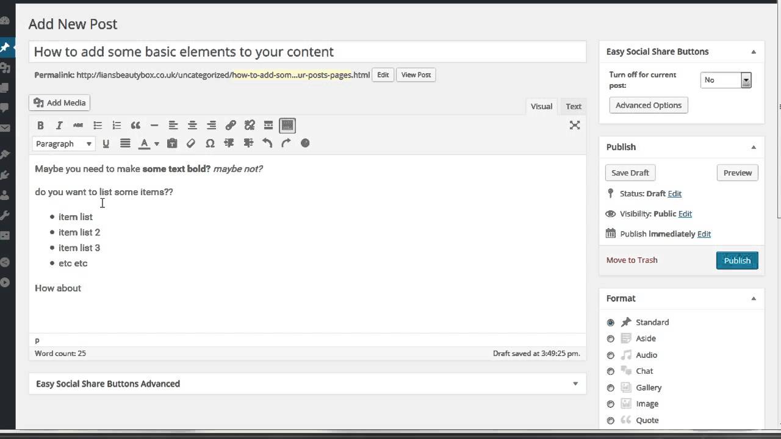Select the Chat post format
Image resolution: width=781 pixels, height=439 pixels.
click(x=611, y=371)
